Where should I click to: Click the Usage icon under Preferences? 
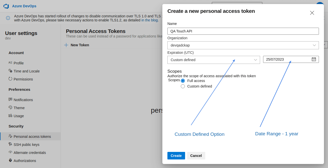click(10, 116)
